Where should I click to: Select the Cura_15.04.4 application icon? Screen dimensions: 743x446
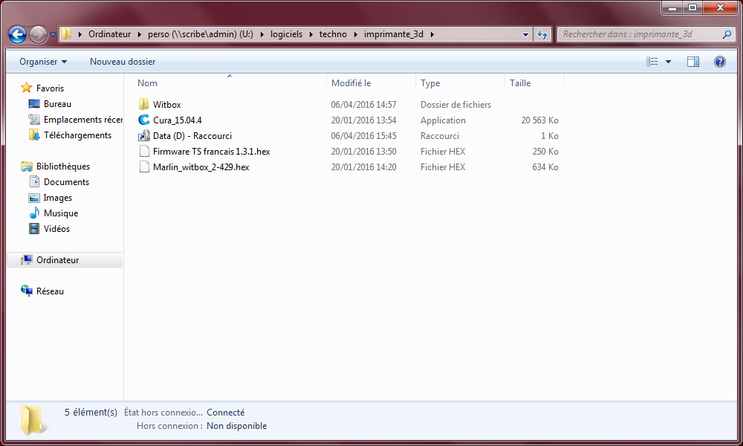(144, 120)
